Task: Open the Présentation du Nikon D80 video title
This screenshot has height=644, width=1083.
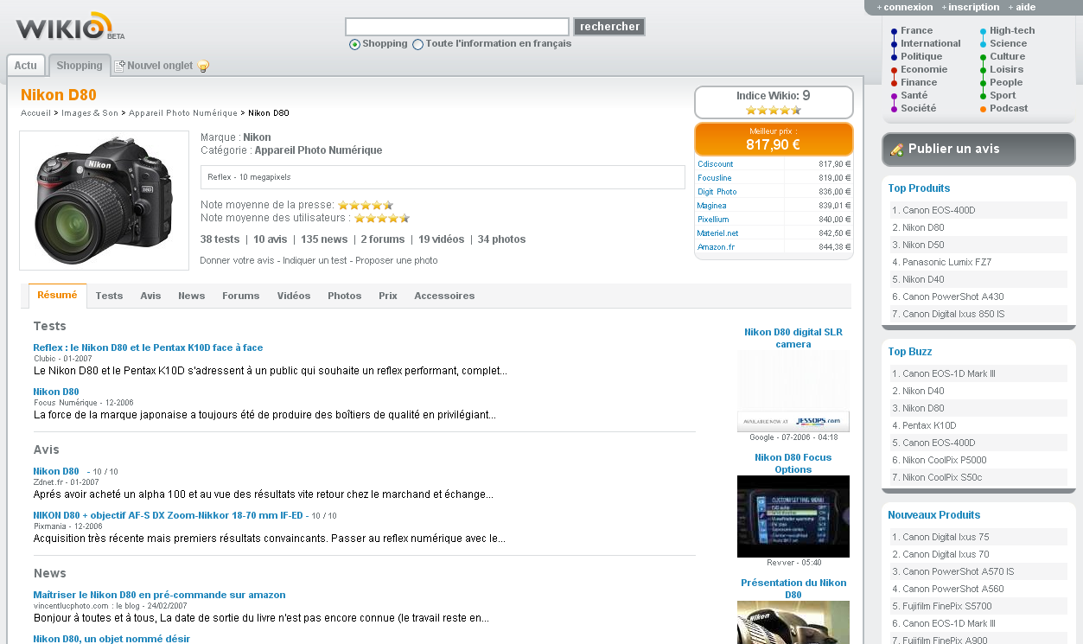Action: tap(793, 589)
